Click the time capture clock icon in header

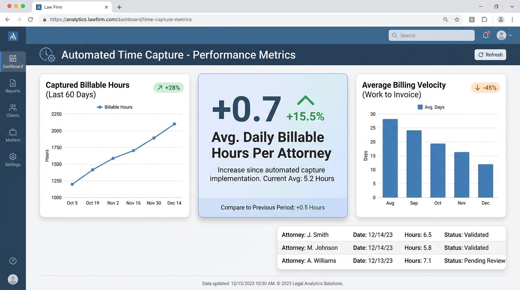[47, 54]
